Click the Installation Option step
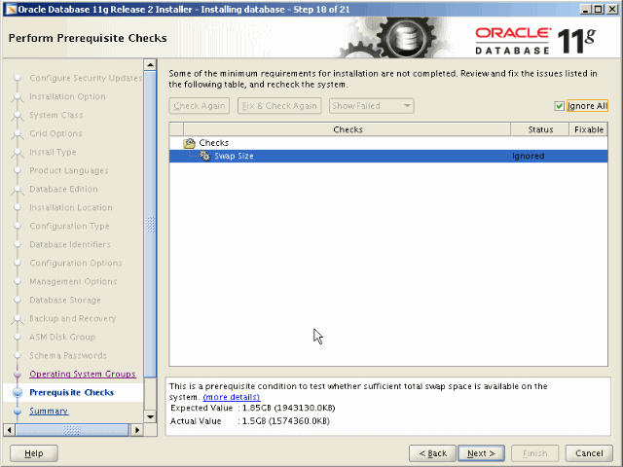Image resolution: width=623 pixels, height=467 pixels. 67,96
